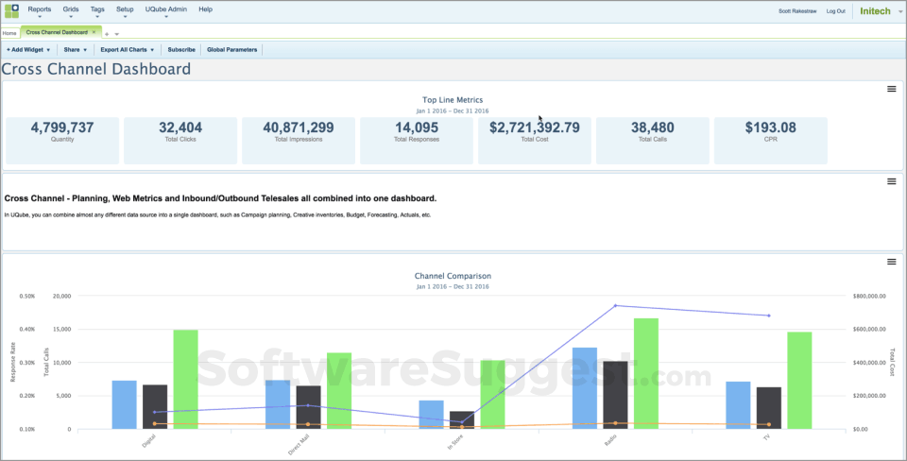Close the Cross Channel Dashboard tab

[x=94, y=32]
